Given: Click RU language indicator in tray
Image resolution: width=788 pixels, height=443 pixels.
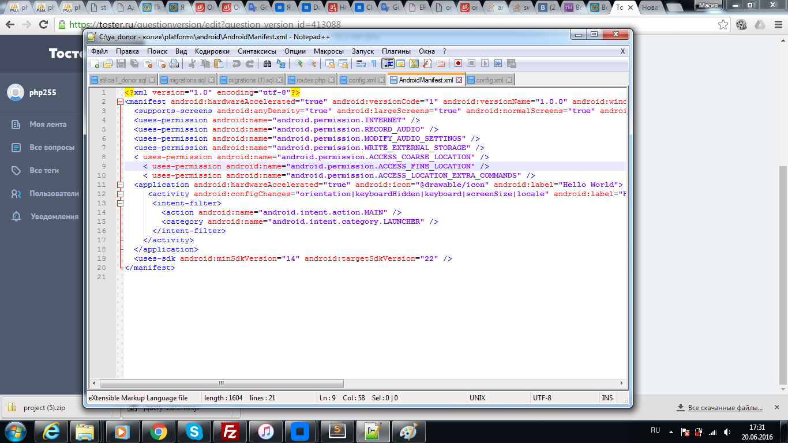Looking at the screenshot, I should tap(655, 430).
